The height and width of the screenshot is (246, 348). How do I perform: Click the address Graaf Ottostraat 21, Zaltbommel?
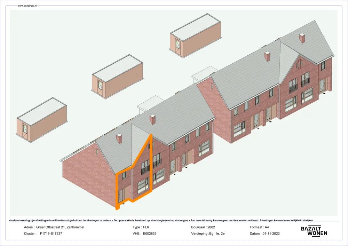60,227
